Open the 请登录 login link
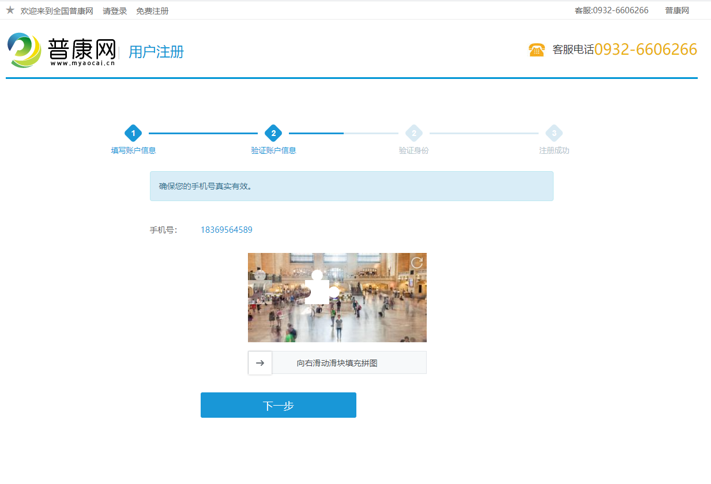The width and height of the screenshot is (711, 484). coord(115,11)
